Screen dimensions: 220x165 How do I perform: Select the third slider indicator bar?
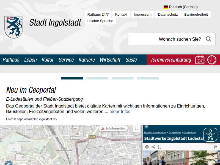pyautogui.click(x=123, y=78)
